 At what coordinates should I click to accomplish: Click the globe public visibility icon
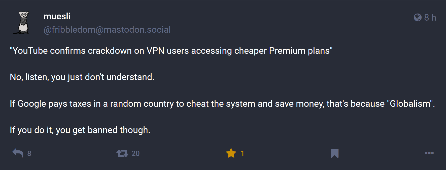[x=418, y=17]
